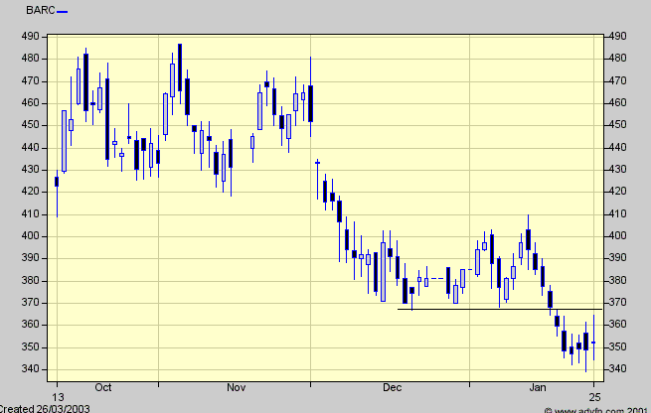This screenshot has height=413, width=651.
Task: Click the small doji candle near 433
Action: click(317, 162)
